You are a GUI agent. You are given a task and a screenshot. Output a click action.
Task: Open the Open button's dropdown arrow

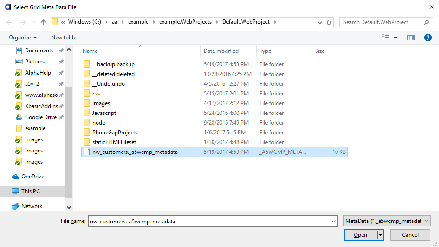click(x=380, y=235)
